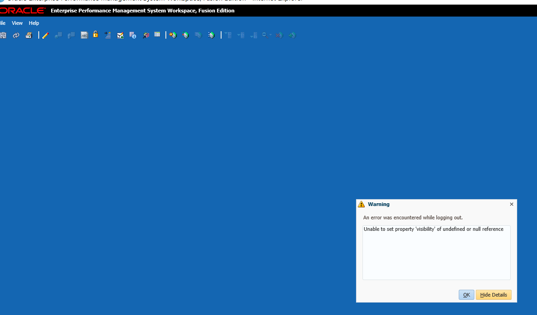Image resolution: width=537 pixels, height=315 pixels.
Task: Click the greyed remove member X icon
Action: 280,35
